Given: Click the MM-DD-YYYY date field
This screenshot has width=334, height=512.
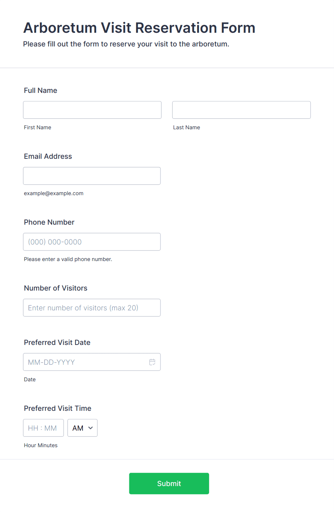Looking at the screenshot, I should pyautogui.click(x=92, y=362).
